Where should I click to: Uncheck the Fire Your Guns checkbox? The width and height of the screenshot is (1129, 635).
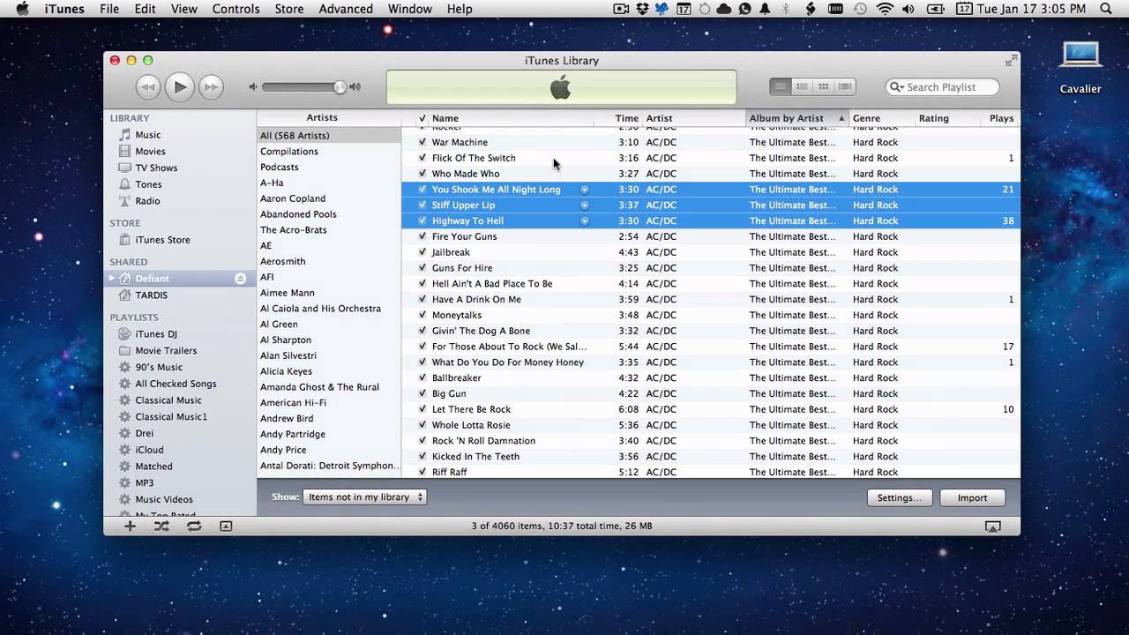[422, 236]
